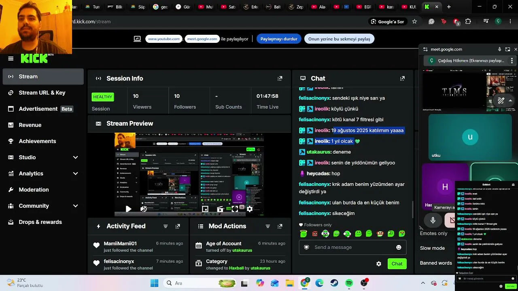Open the Advertisement Beta page

(43, 109)
